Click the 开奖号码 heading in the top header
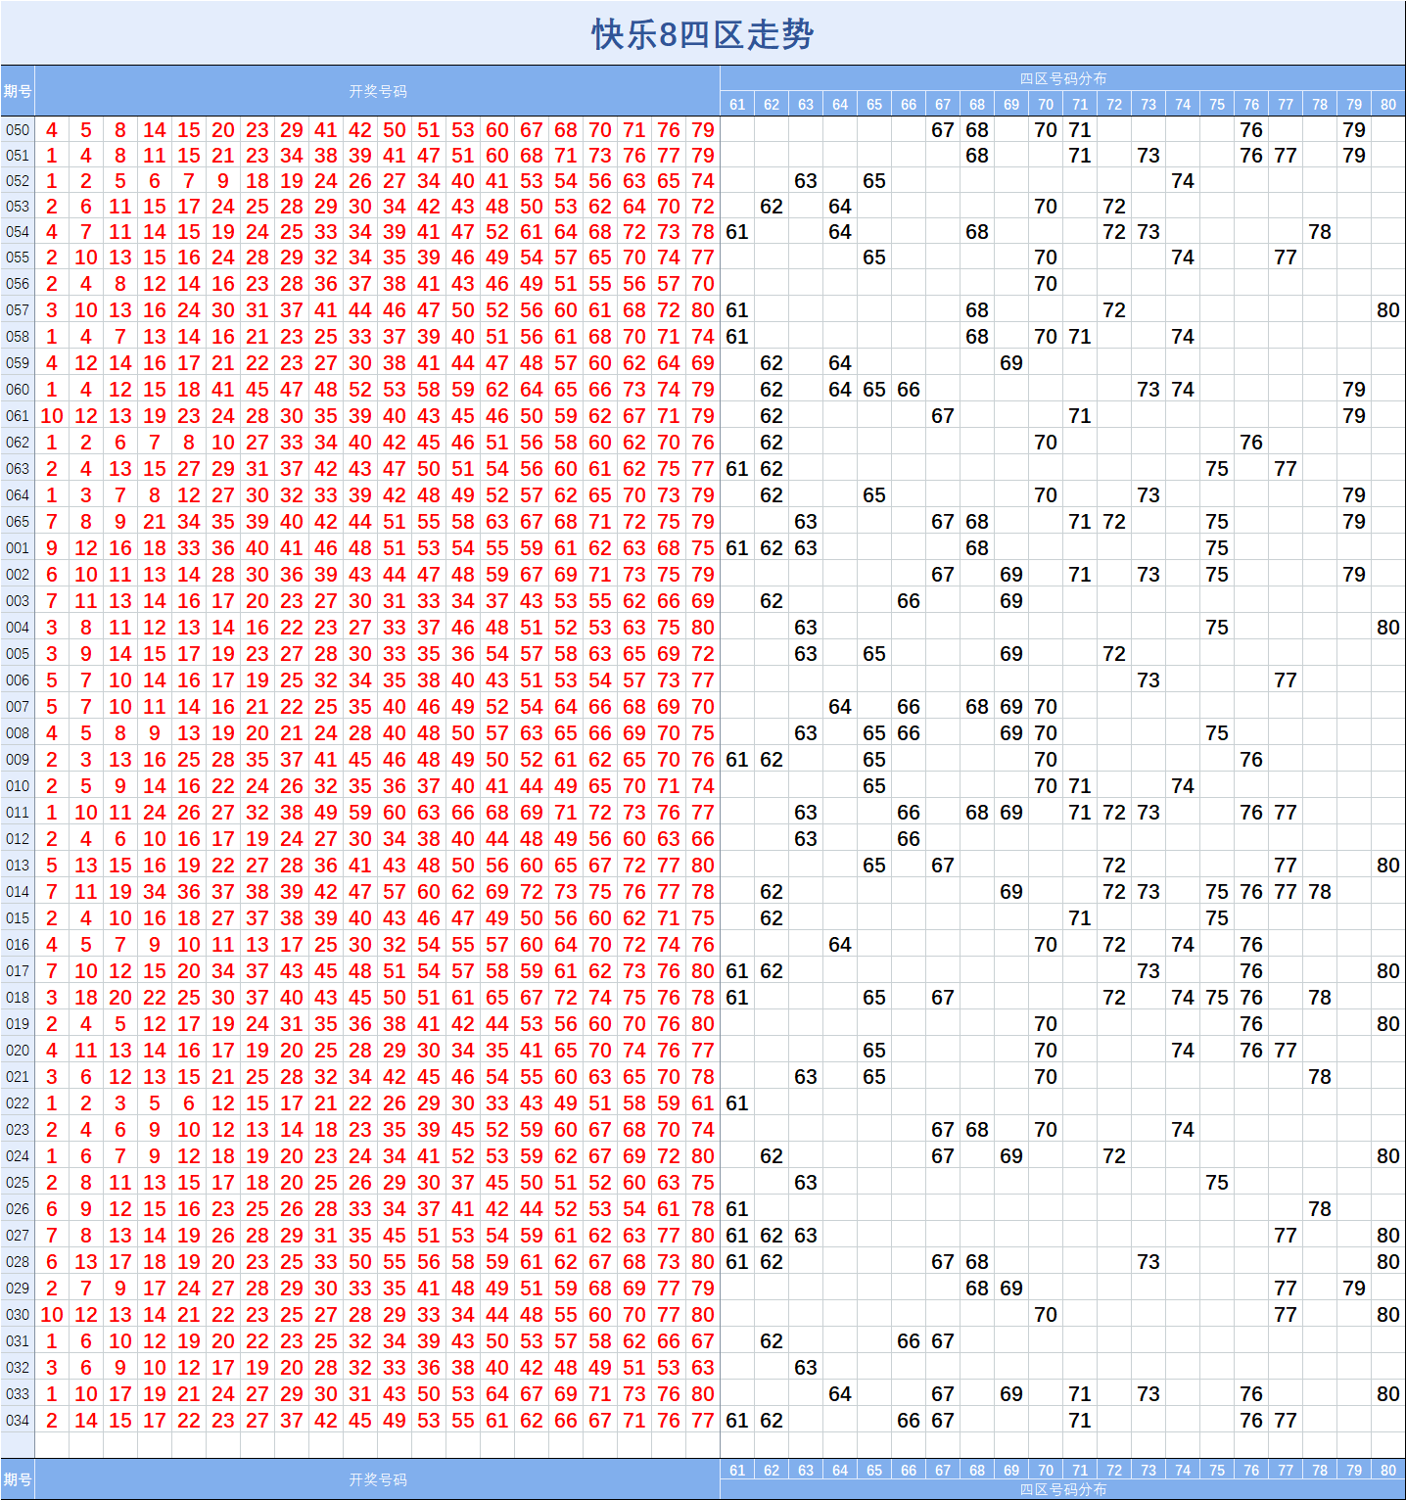This screenshot has height=1500, width=1406. click(378, 91)
